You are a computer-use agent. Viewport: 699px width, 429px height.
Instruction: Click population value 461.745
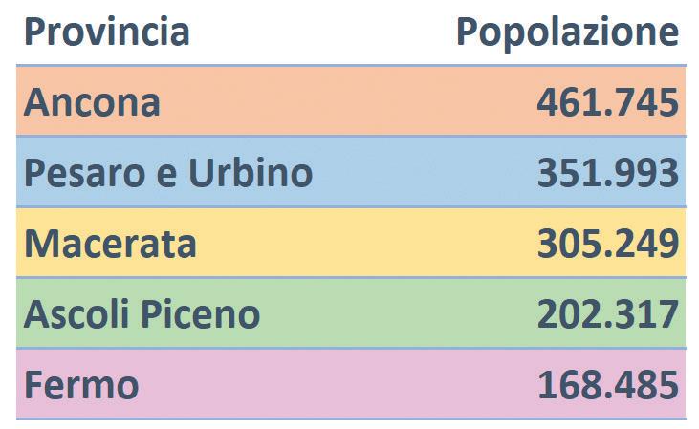click(606, 102)
